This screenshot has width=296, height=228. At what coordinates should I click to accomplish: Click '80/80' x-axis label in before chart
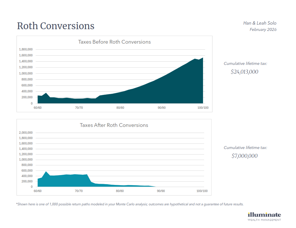(x=120, y=108)
